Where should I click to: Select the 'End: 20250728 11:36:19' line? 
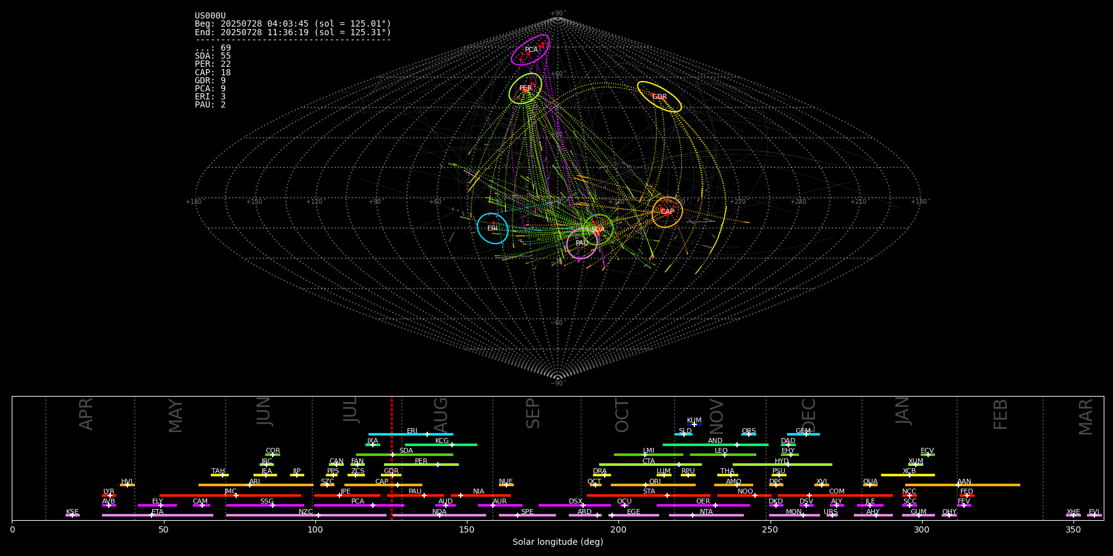[x=293, y=32]
